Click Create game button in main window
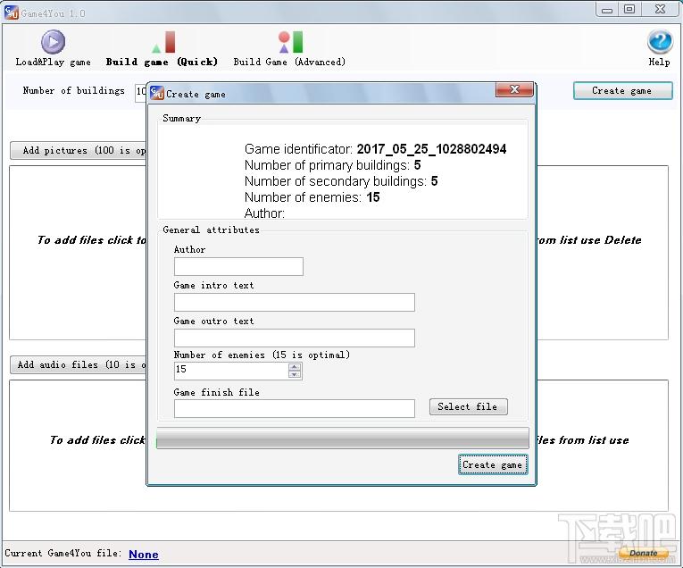The height and width of the screenshot is (568, 683). coord(622,90)
